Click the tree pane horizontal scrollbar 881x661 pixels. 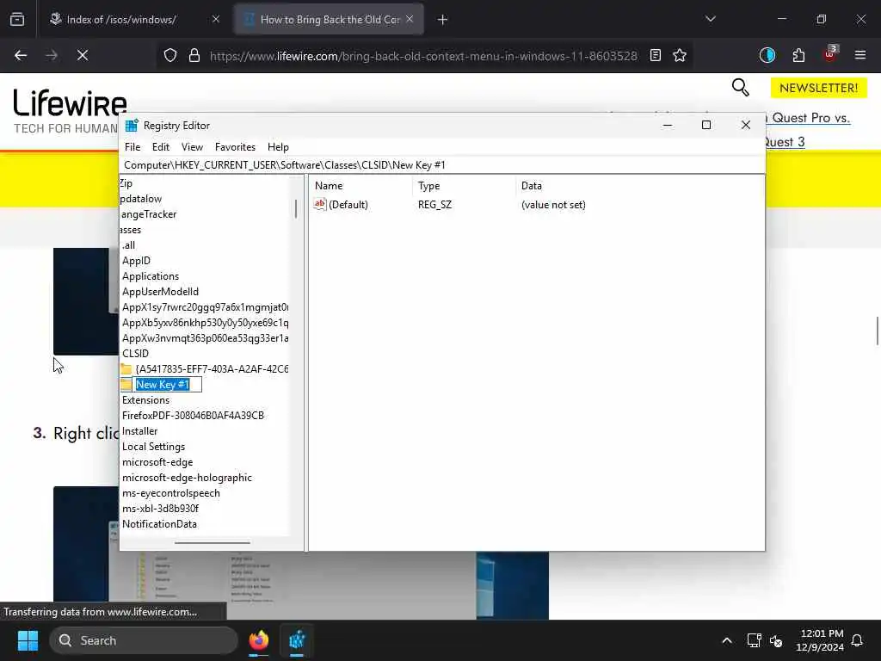pos(213,543)
